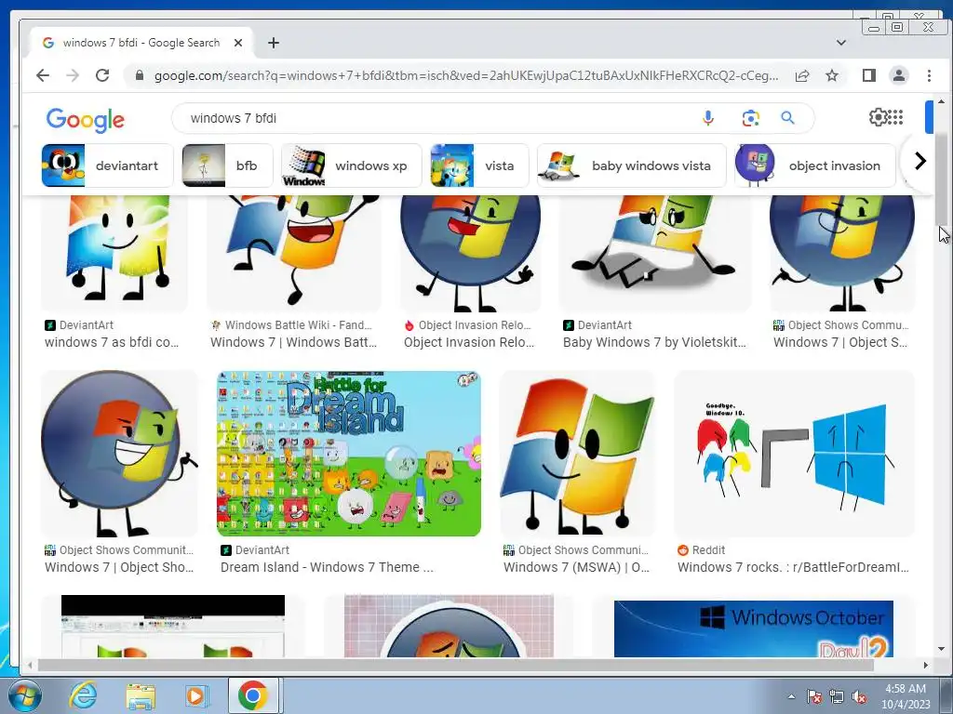Image resolution: width=953 pixels, height=714 pixels.
Task: Launch Windows Media Player from taskbar
Action: point(195,695)
